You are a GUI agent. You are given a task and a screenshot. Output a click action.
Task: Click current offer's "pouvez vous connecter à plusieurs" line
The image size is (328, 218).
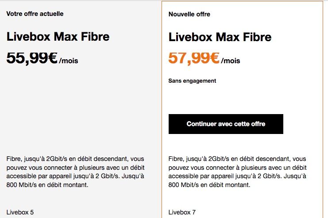(76, 168)
